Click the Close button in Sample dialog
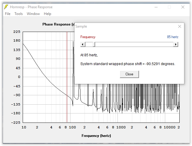 click(x=129, y=74)
